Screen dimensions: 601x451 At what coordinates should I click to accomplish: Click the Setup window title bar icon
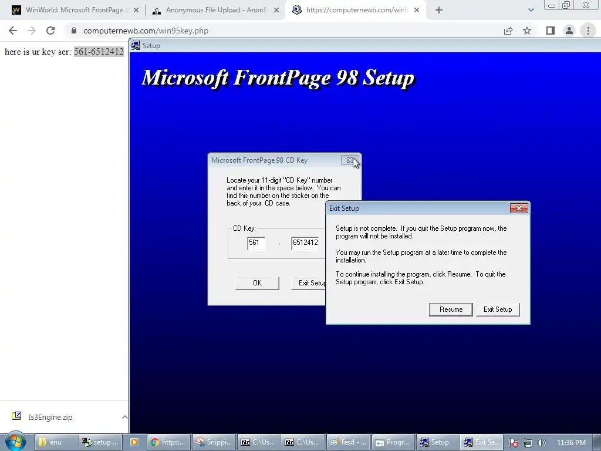point(136,46)
